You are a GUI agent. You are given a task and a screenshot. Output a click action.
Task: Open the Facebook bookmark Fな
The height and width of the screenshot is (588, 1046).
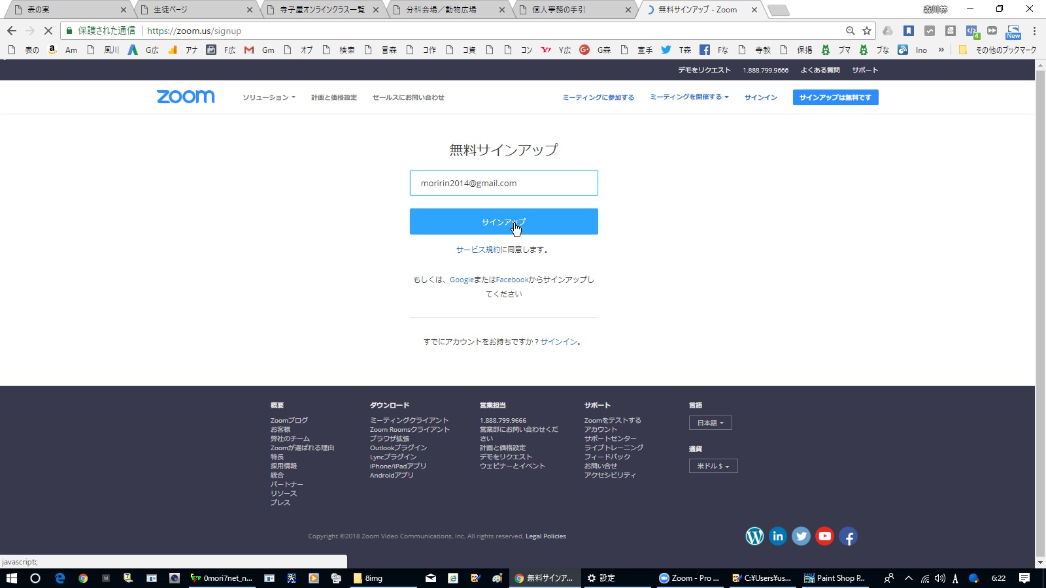(714, 50)
